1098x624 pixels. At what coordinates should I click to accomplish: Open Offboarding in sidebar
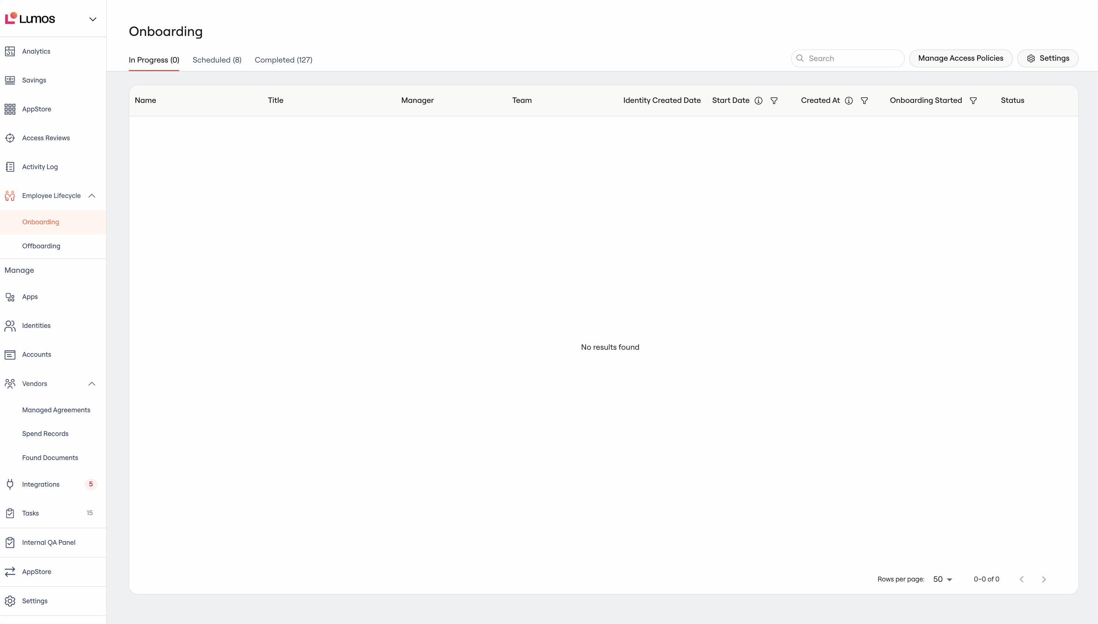click(x=41, y=246)
